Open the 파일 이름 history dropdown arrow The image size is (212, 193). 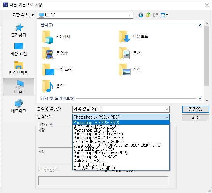pyautogui.click(x=167, y=109)
